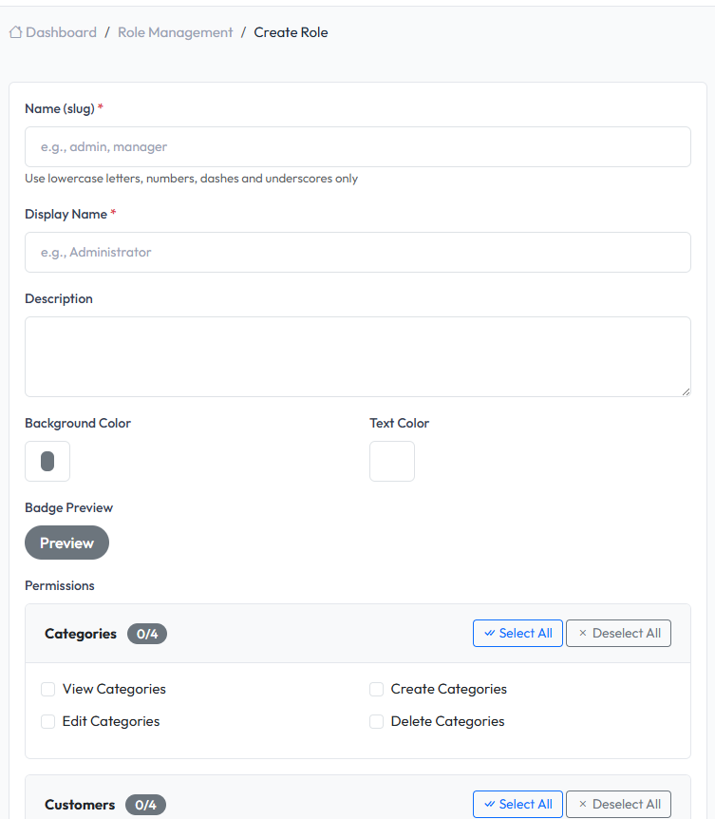Toggle the Delete Categories permission
Viewport: 715px width, 819px height.
click(x=377, y=721)
